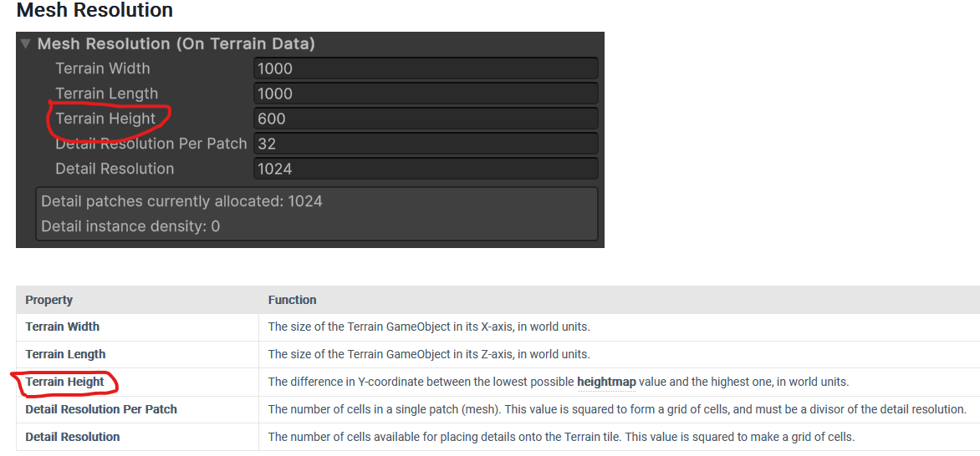Click the "Detail instance density" info text
Viewport: 980px width, 456px height.
click(130, 226)
